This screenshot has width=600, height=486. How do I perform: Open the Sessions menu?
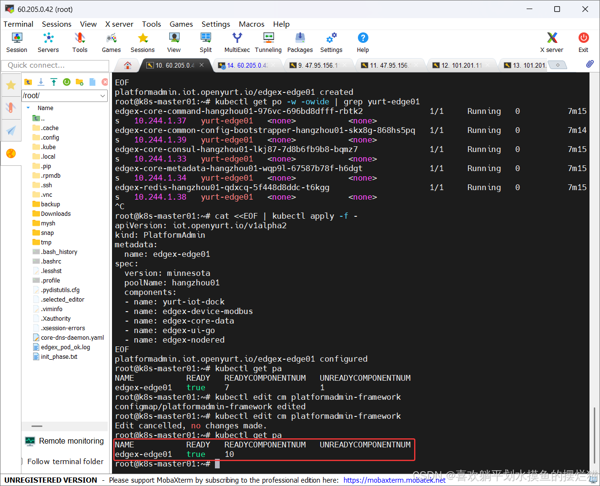coord(56,24)
